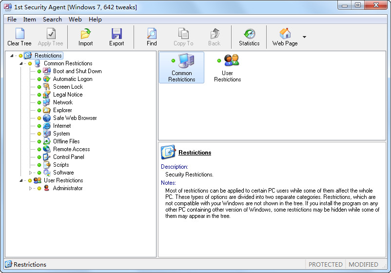Select the Screen Lock keys icon
The height and width of the screenshot is (273, 391).
[47, 87]
